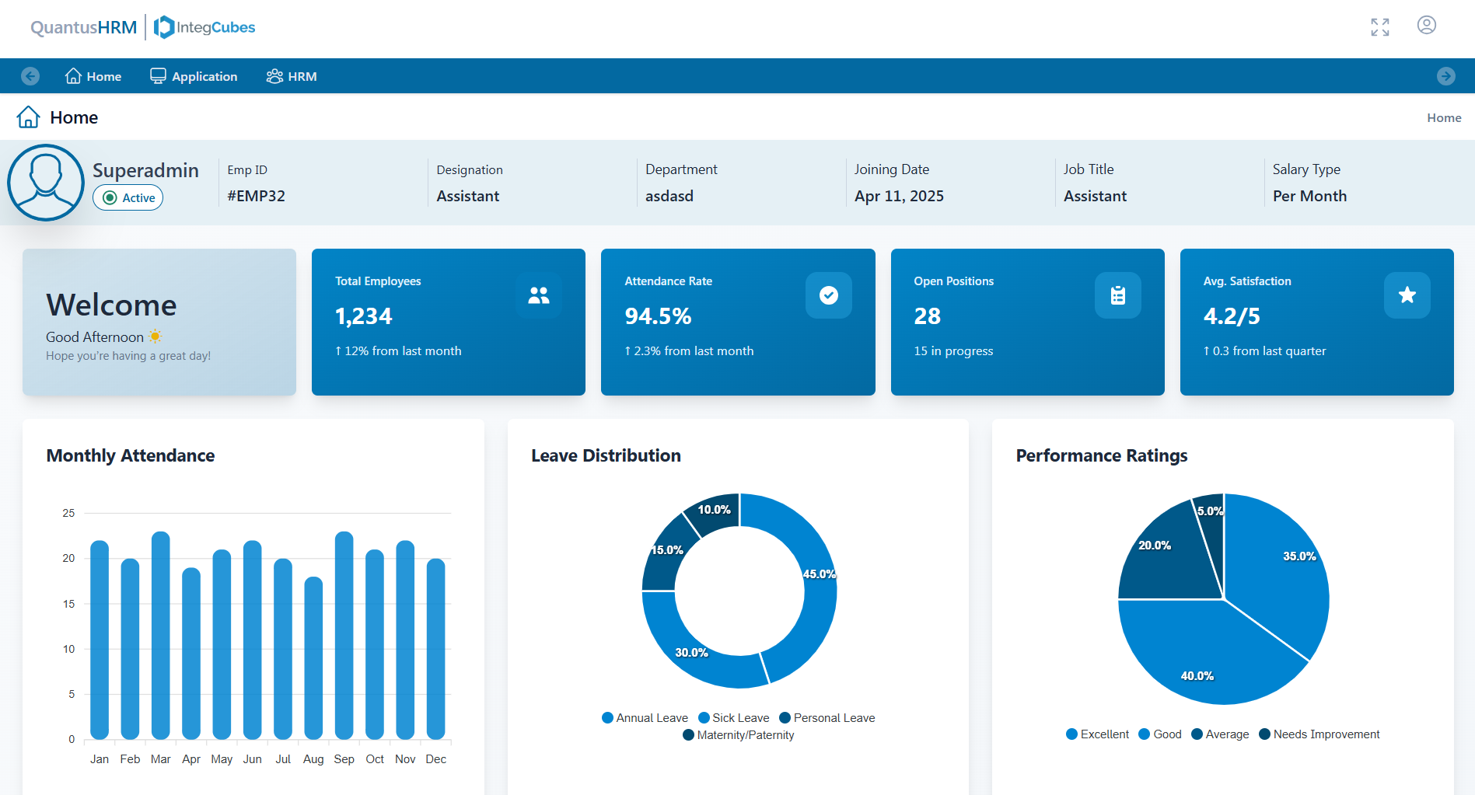Expand the HRM menu

pyautogui.click(x=292, y=76)
